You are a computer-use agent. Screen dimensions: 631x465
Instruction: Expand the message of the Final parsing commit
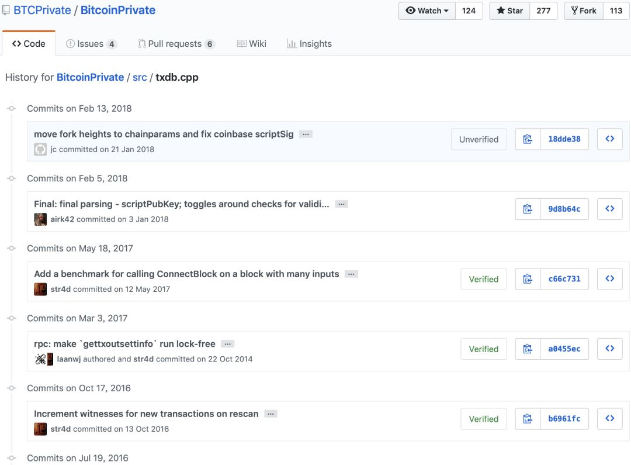(341, 204)
